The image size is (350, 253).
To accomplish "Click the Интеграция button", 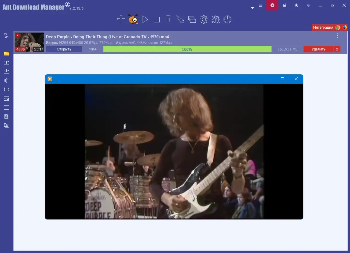I will [323, 27].
